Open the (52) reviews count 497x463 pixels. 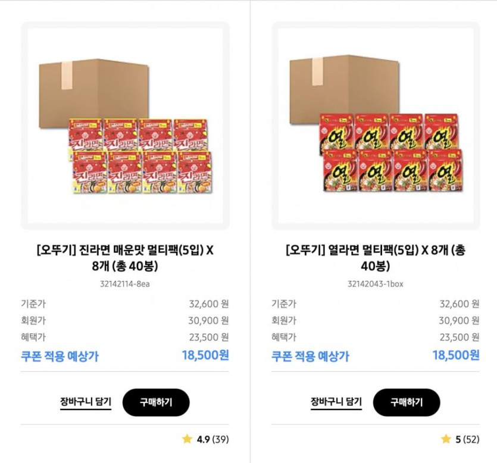471,440
